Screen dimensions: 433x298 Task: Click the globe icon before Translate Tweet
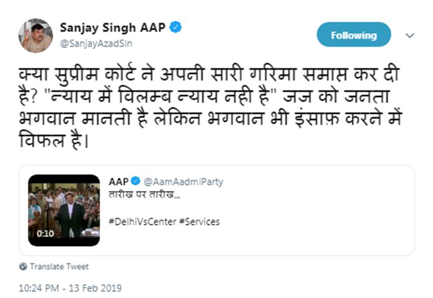(x=23, y=267)
